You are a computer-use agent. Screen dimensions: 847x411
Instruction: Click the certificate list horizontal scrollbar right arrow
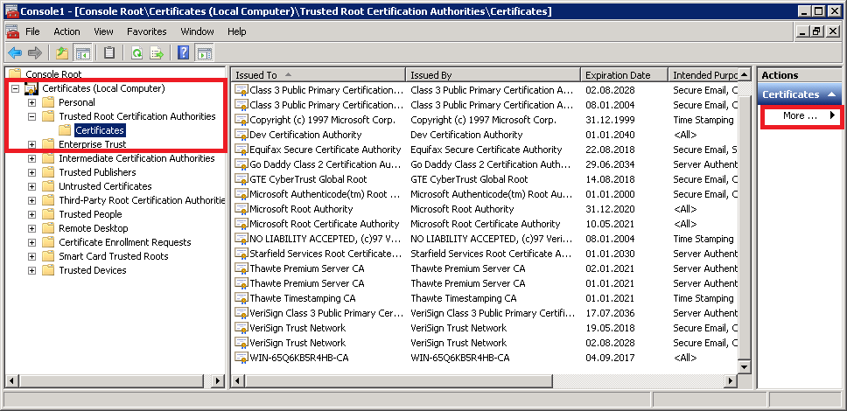(731, 381)
